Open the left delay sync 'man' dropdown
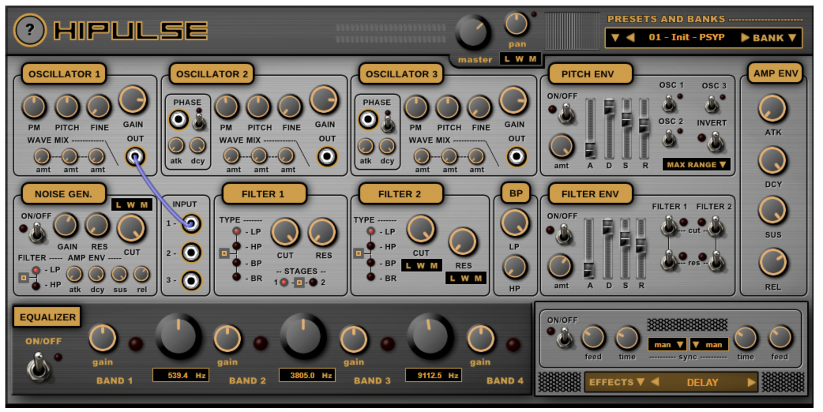This screenshot has width=823, height=412. [667, 345]
